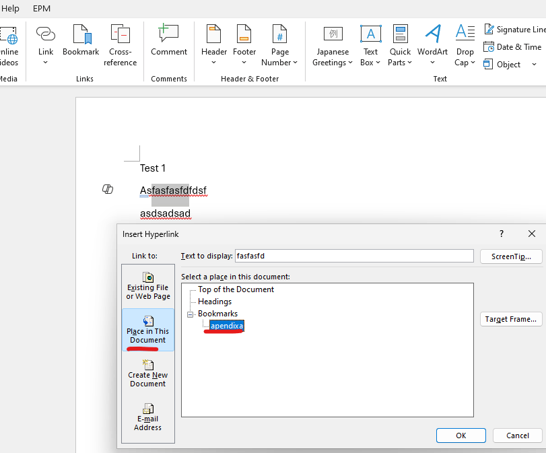Viewport: 546px width, 453px height.
Task: Select Existing File or Web Page link type
Action: [147, 286]
